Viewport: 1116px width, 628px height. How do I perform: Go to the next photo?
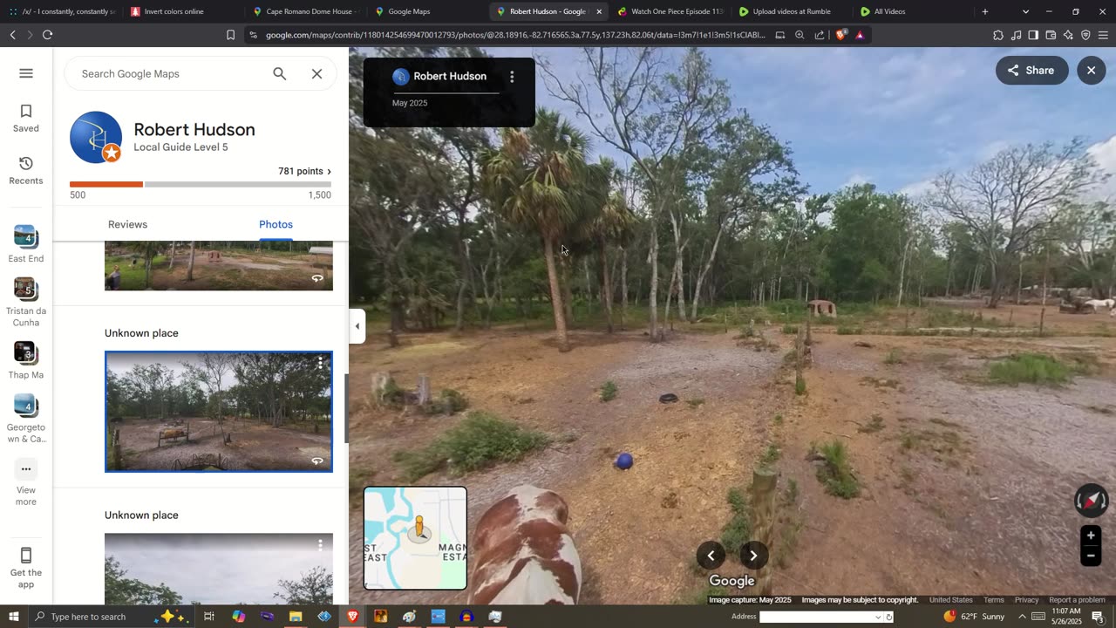point(753,556)
